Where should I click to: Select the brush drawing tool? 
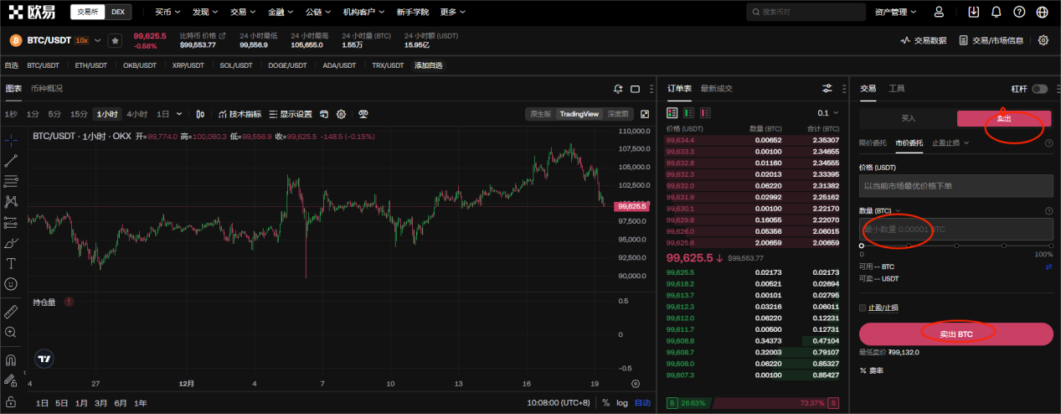pos(11,243)
